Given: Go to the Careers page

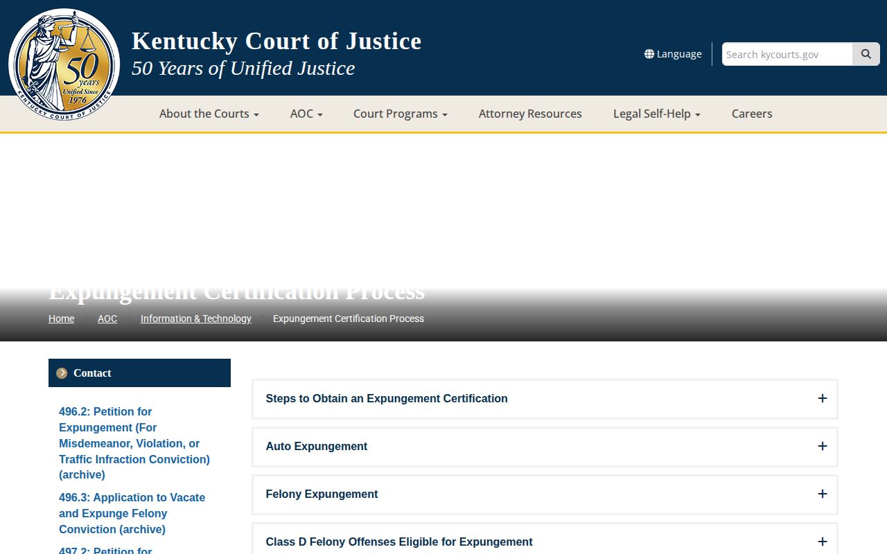Looking at the screenshot, I should [x=752, y=114].
